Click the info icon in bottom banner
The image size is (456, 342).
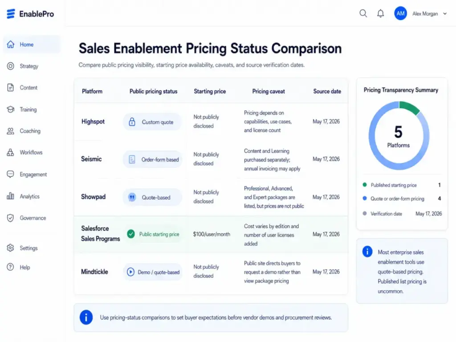point(86,317)
